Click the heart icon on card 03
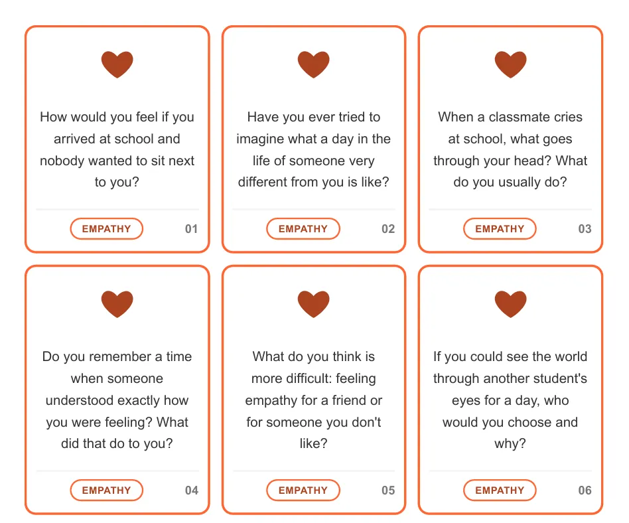The image size is (629, 523). tap(510, 64)
